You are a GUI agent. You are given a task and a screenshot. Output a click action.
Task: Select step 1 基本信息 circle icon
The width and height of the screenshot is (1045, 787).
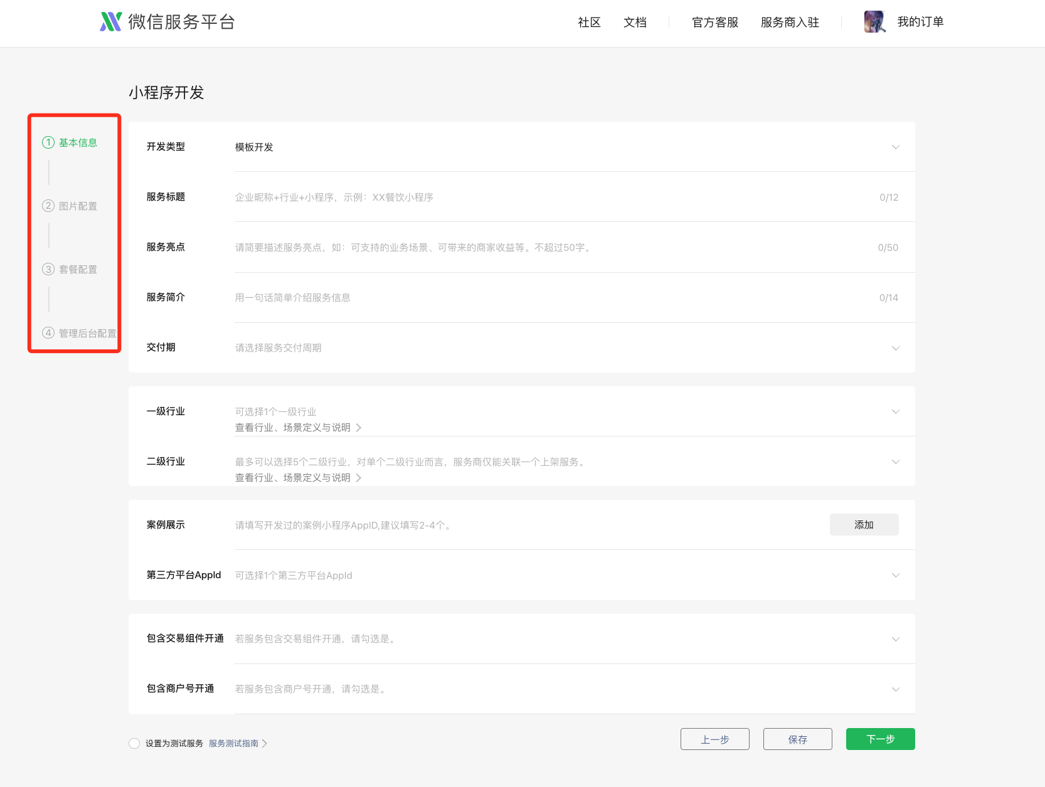[x=48, y=142]
